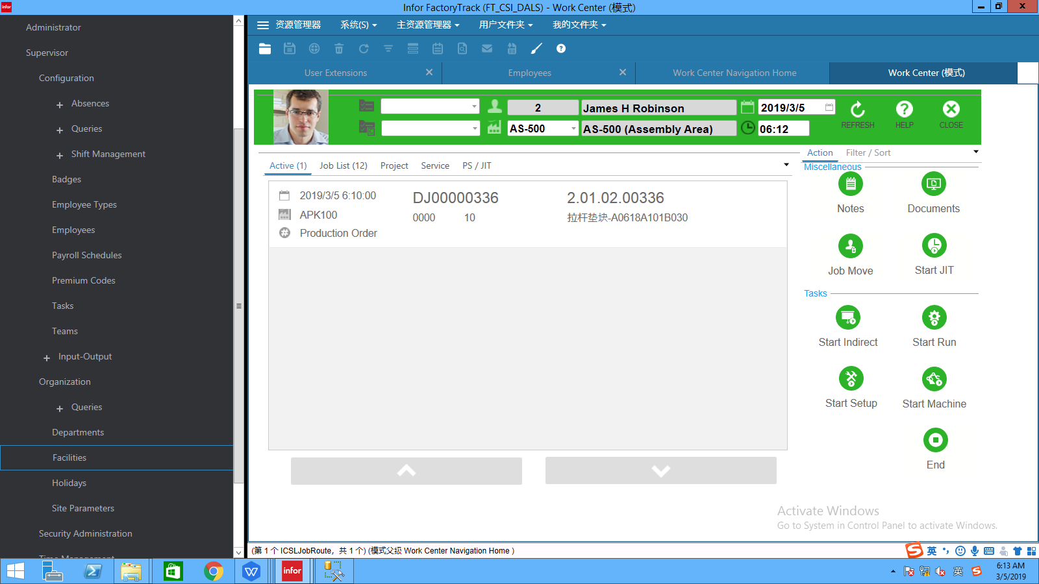The image size is (1039, 584).
Task: Open the AS-500 work center dropdown
Action: (573, 128)
